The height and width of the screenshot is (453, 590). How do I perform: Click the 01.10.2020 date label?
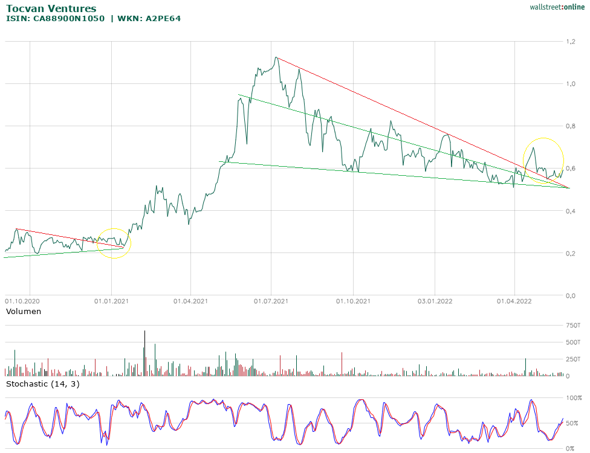(22, 301)
